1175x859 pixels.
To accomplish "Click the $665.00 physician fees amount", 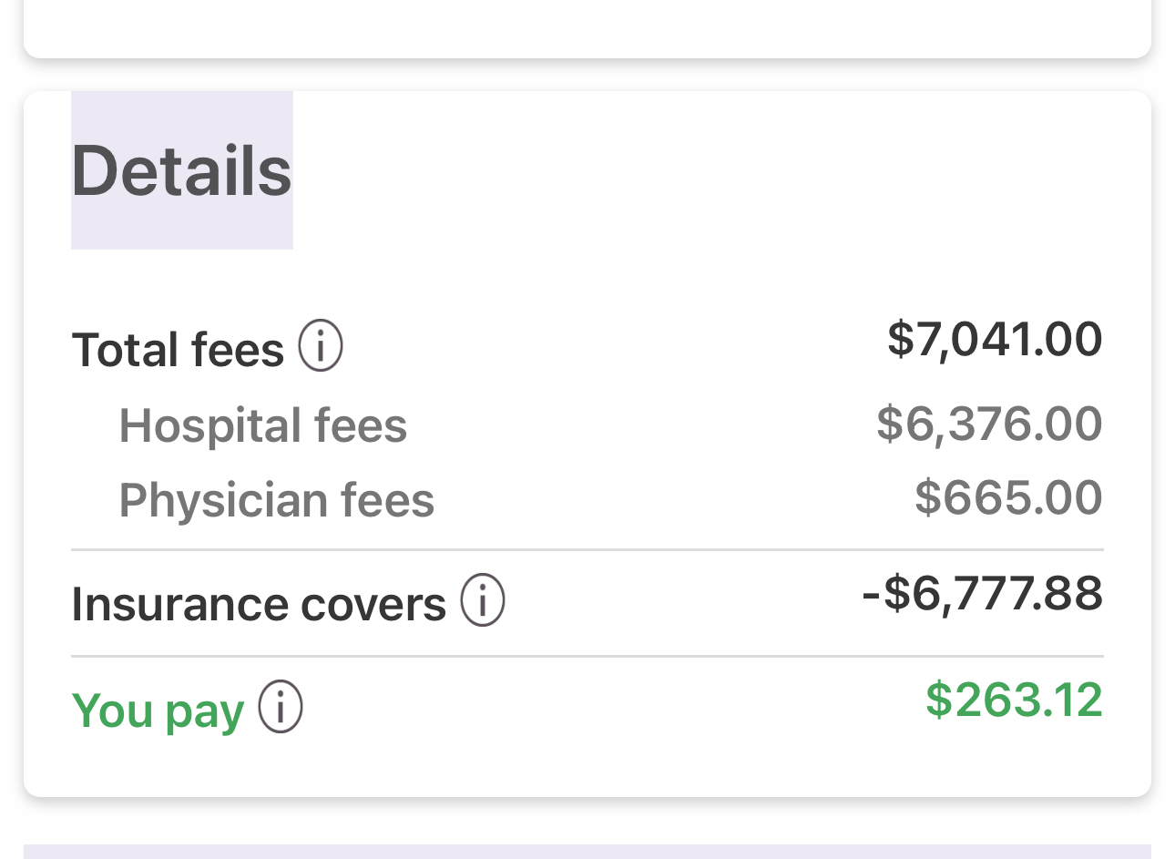I will (x=1008, y=497).
